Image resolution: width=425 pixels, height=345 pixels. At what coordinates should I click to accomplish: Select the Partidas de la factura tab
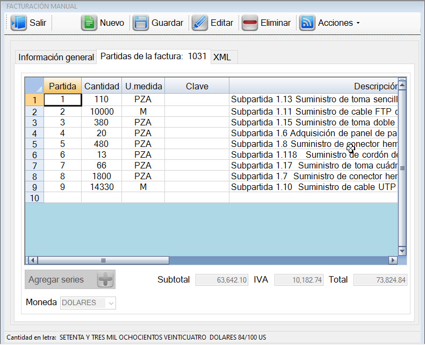(x=154, y=57)
